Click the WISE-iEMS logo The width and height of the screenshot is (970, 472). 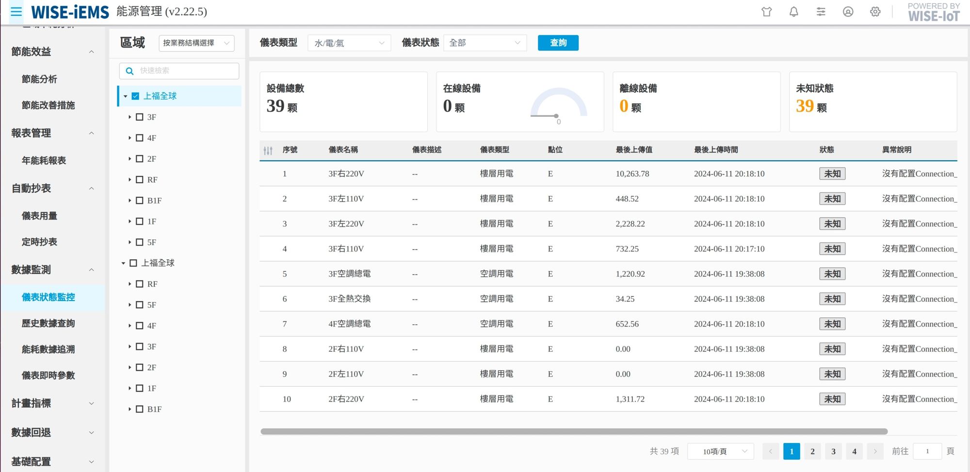[70, 12]
